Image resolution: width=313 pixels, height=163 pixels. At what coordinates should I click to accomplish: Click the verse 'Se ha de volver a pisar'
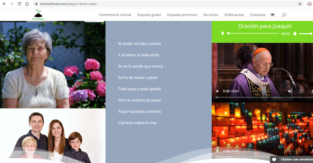click(138, 78)
